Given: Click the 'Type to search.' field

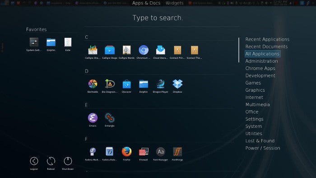Looking at the screenshot, I should [x=158, y=18].
